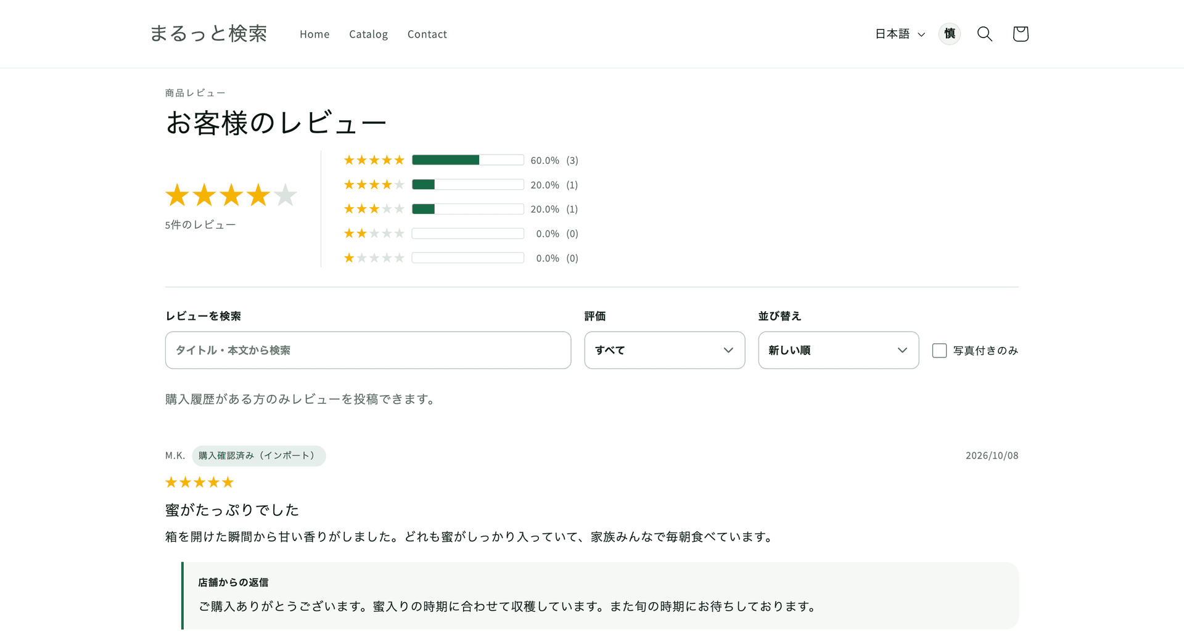Click the review's five-star rating by M.K.
Screen dimensions: 1184x636
click(200, 482)
